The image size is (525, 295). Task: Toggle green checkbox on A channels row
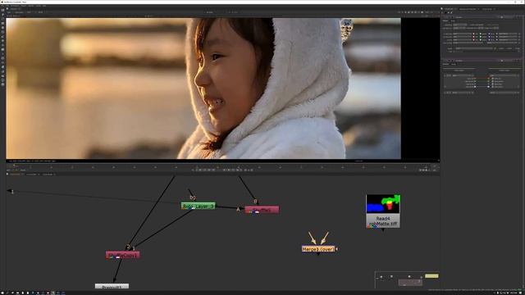[x=481, y=34]
